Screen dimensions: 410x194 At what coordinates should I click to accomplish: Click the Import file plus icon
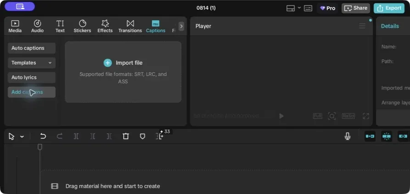108,63
